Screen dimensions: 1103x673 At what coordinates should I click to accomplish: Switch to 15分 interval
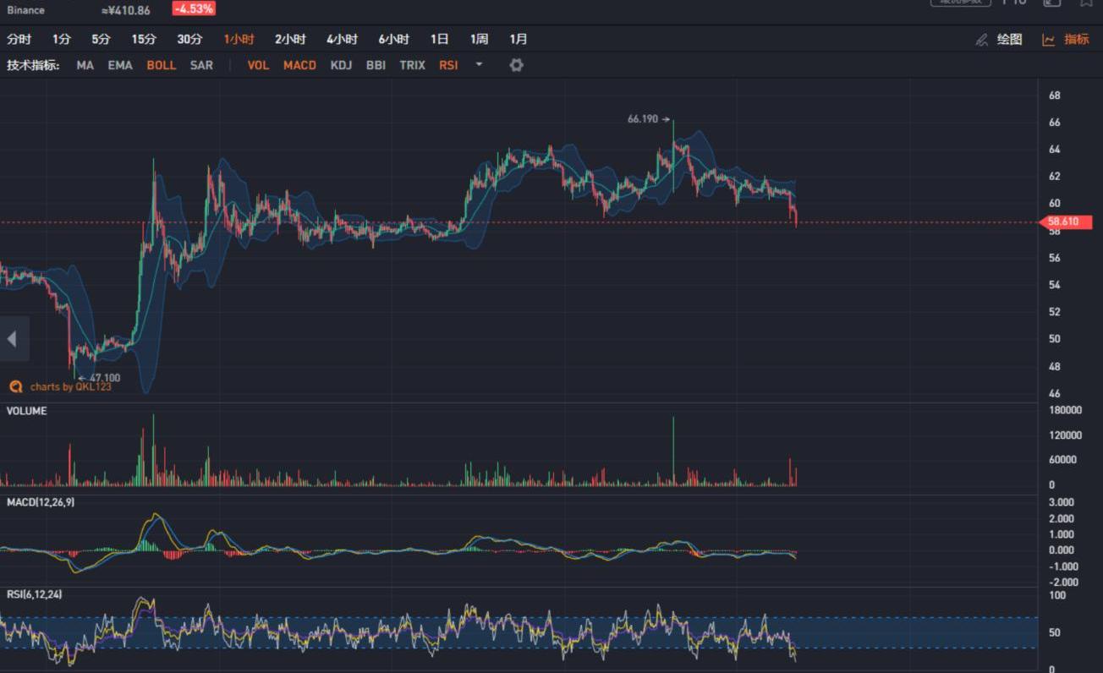(144, 40)
